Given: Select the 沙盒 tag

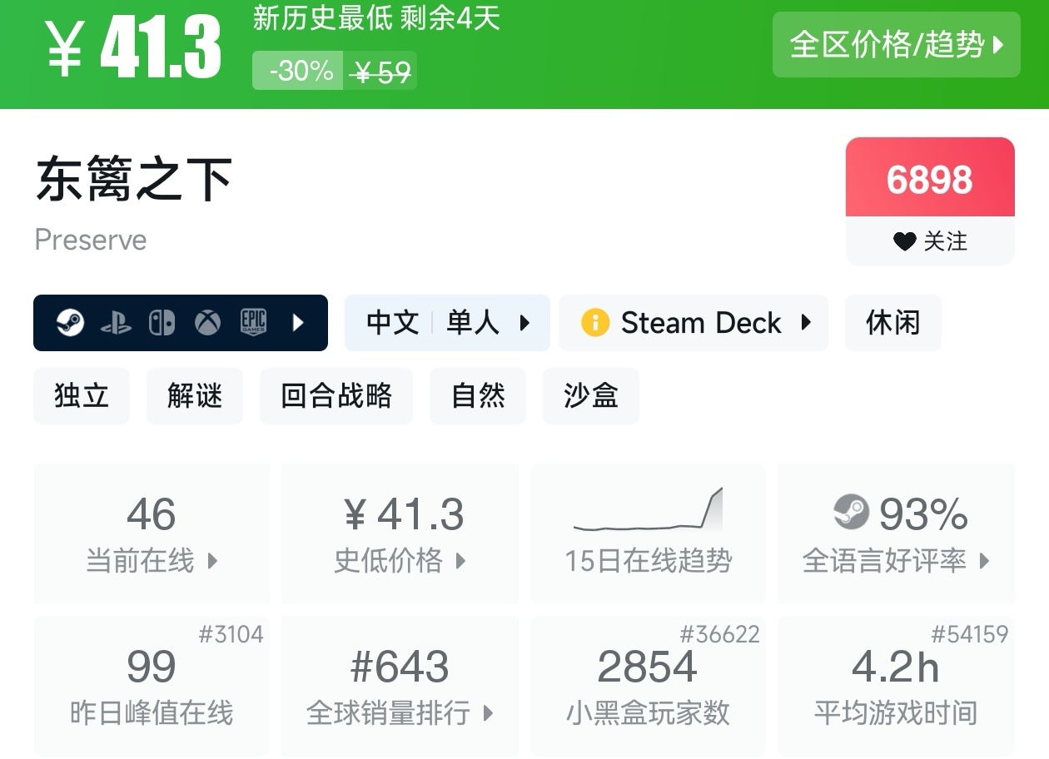Looking at the screenshot, I should pyautogui.click(x=590, y=396).
